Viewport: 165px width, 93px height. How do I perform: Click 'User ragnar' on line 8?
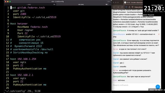point(25,30)
